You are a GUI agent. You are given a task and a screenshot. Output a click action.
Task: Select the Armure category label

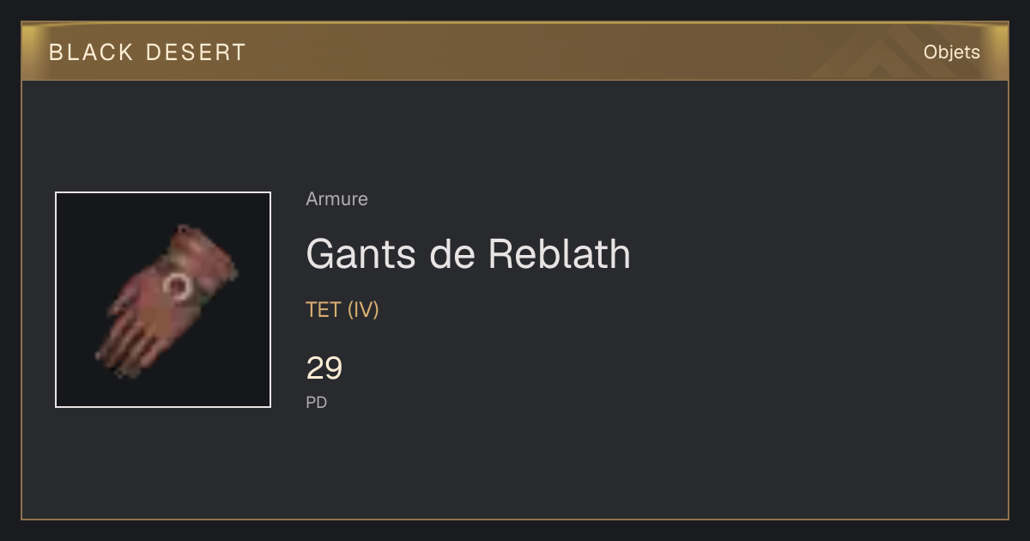coord(336,199)
